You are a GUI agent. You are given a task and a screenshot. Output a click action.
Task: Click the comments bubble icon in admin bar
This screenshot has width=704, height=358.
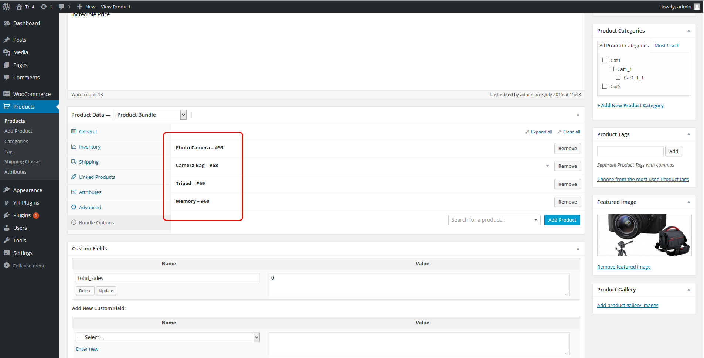click(x=61, y=7)
